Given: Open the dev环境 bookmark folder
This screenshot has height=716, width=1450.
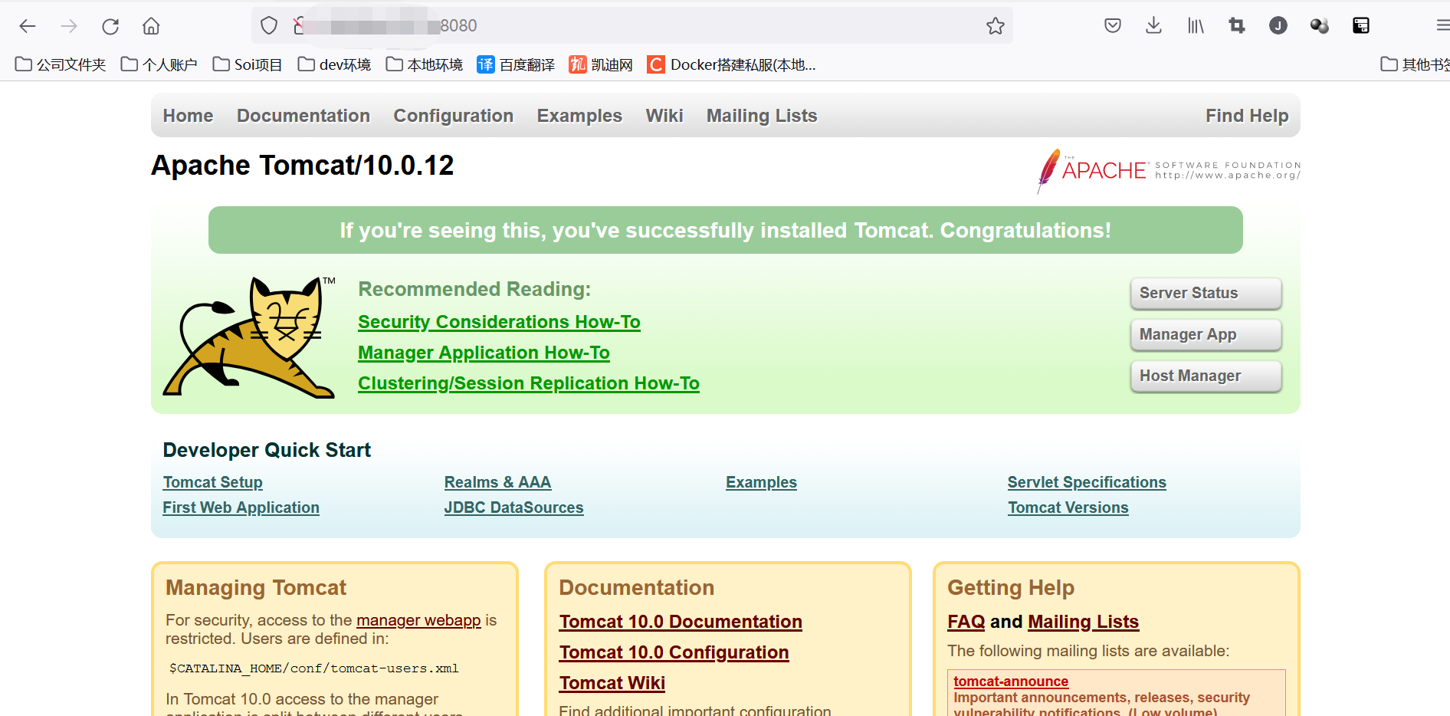Looking at the screenshot, I should pos(334,64).
